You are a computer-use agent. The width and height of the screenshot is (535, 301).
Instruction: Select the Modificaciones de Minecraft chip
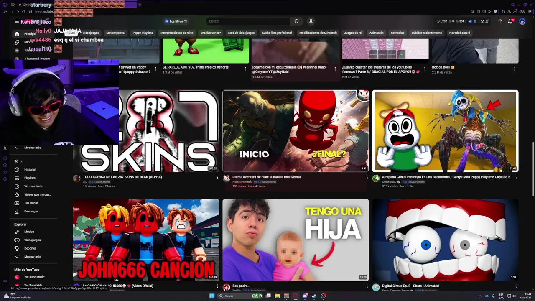318,33
